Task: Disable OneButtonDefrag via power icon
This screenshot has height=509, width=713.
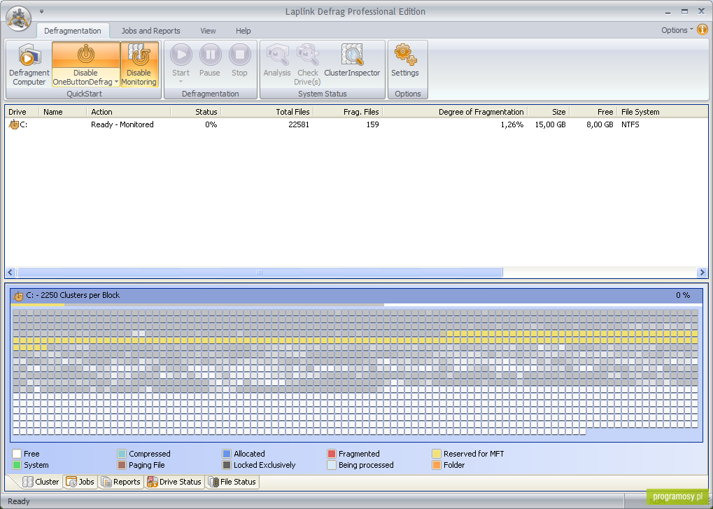Action: pyautogui.click(x=85, y=55)
